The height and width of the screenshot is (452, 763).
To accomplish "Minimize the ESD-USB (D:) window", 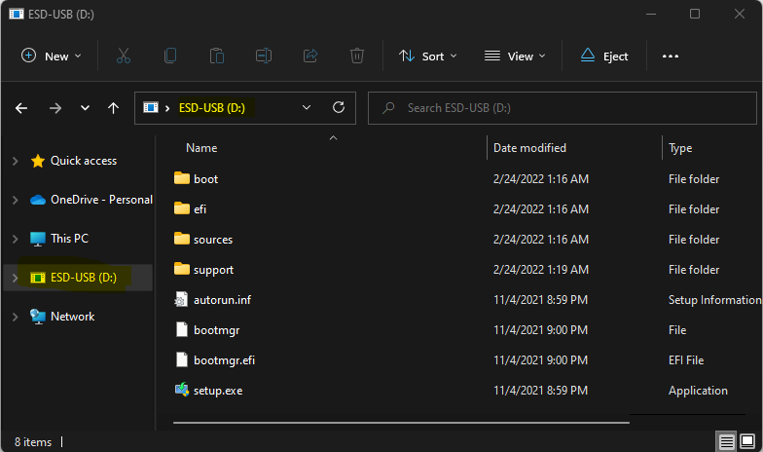I will 650,14.
